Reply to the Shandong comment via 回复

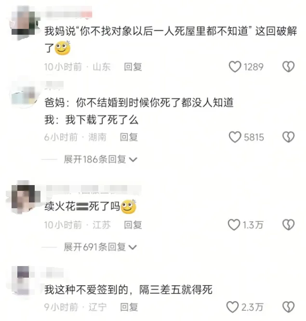[133, 67]
